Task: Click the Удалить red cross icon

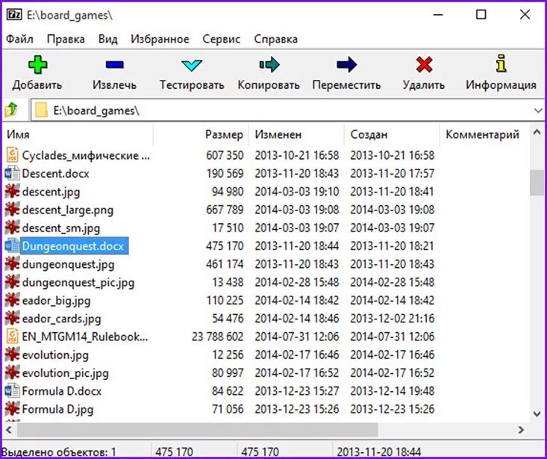Action: coord(424,65)
